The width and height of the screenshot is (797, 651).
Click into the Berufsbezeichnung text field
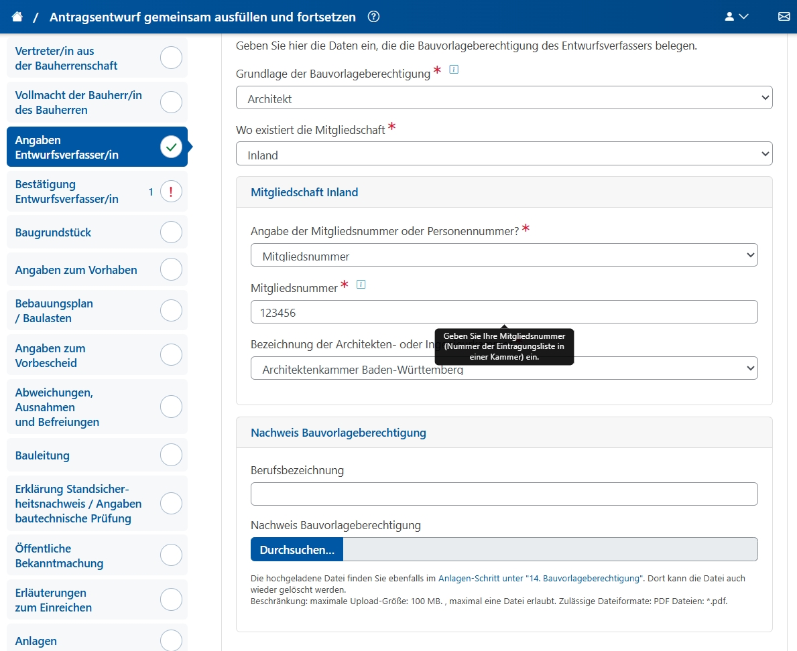tap(503, 494)
